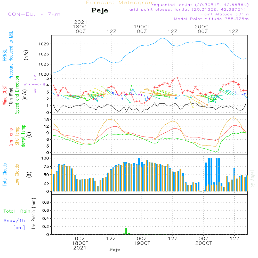Select the orange 'SFC Temp' label
Image resolution: width=258 pixels, height=258 pixels.
[x=17, y=136]
